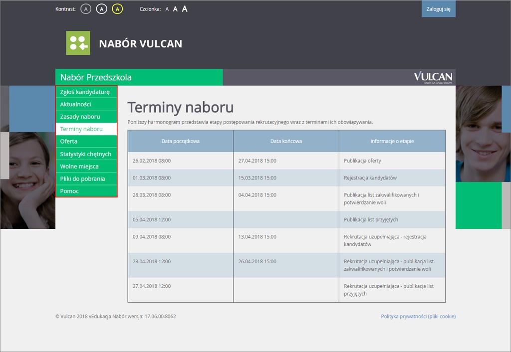The image size is (511, 352).
Task: Set the medium font size A
Action: [175, 9]
